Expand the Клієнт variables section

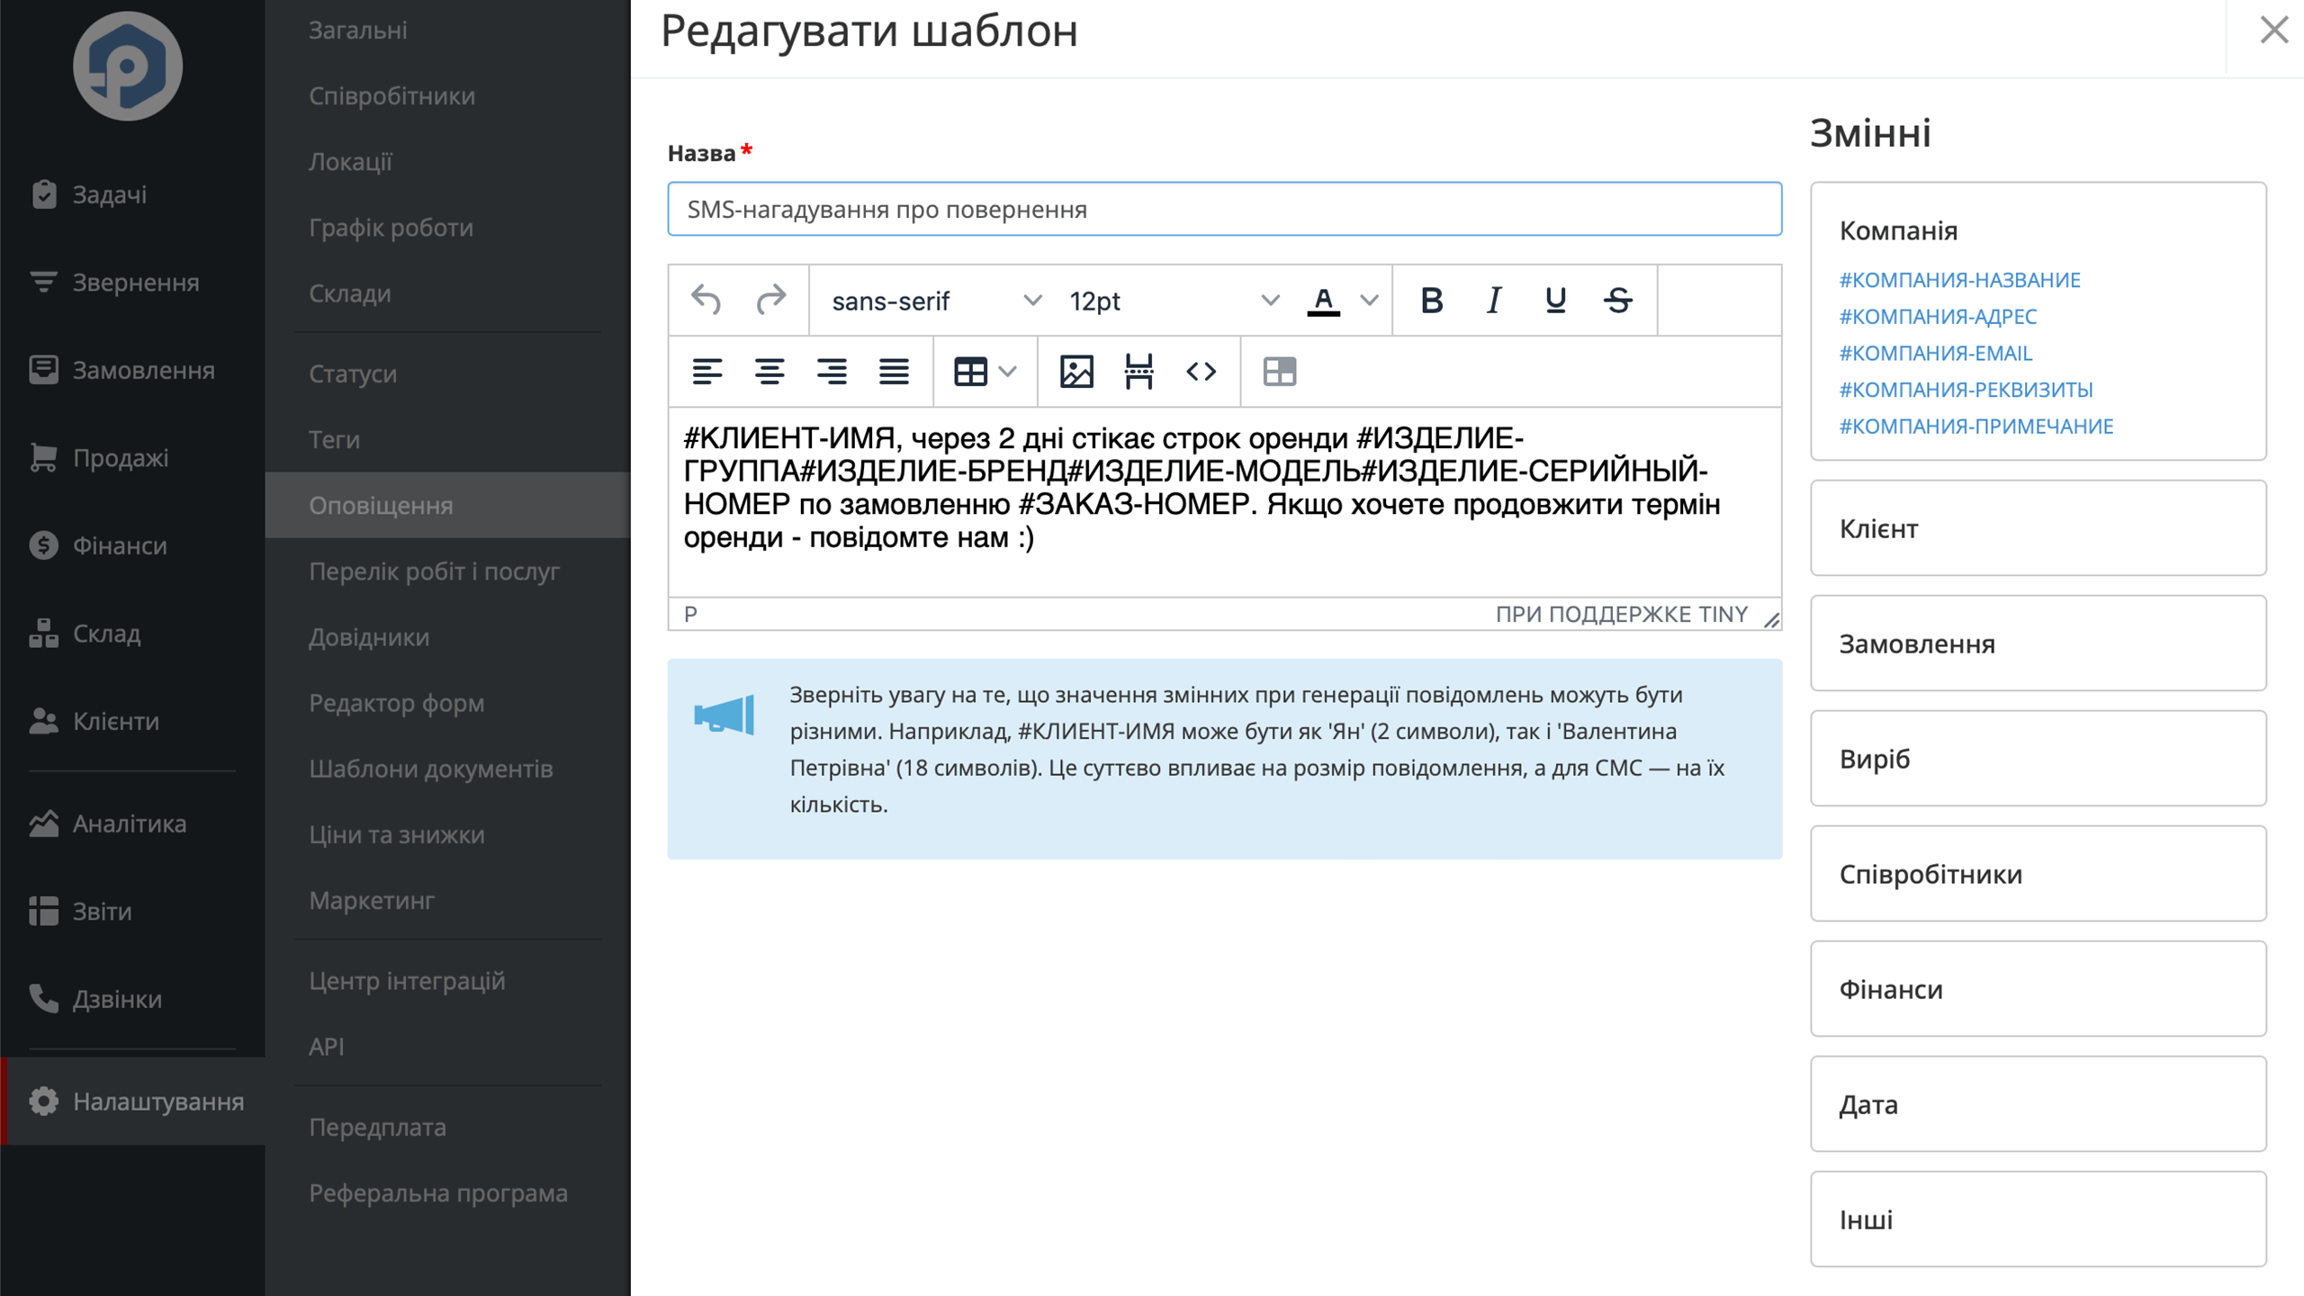coord(2038,528)
